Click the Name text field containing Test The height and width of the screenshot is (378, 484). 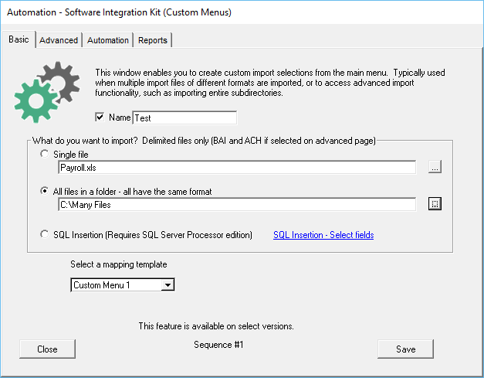(184, 118)
